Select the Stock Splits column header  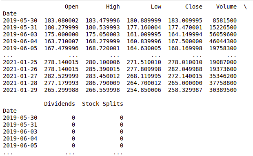[x=102, y=104]
